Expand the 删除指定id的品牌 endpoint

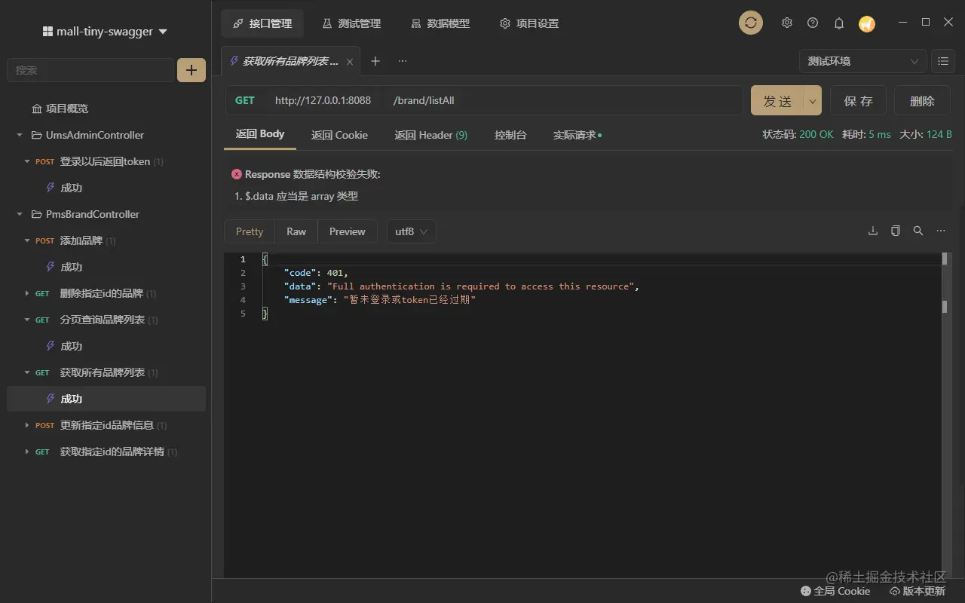point(27,293)
